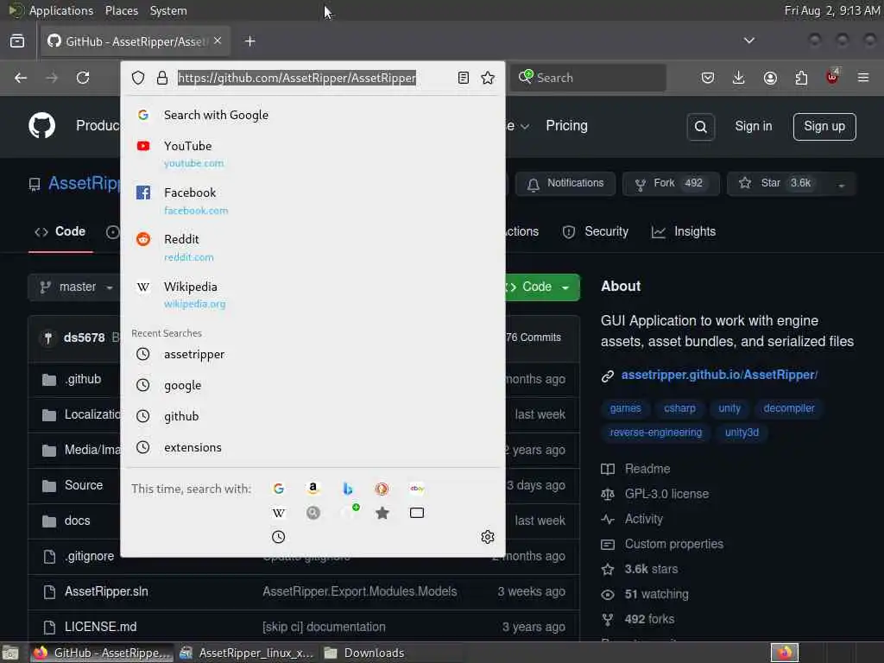Image resolution: width=884 pixels, height=663 pixels.
Task: Click the 'decompiler' topic tag
Action: click(x=788, y=408)
